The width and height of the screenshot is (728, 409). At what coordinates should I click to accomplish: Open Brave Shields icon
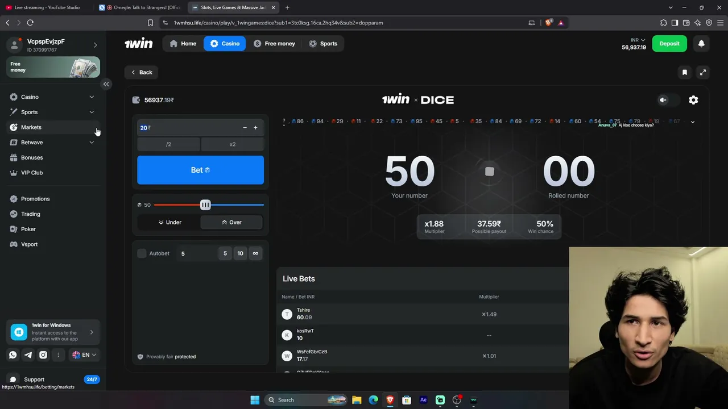point(548,23)
